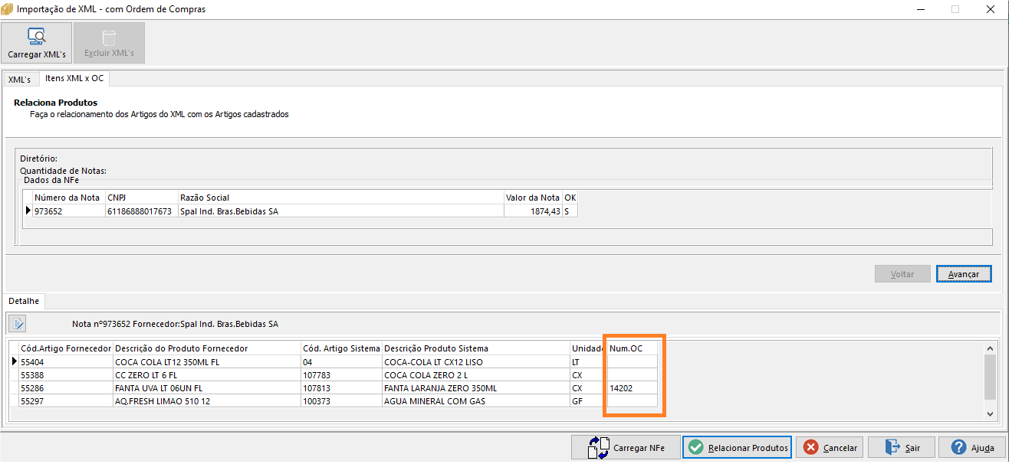Select supplier code 55404 row
Screen dimensions: 1012x464
coord(65,362)
